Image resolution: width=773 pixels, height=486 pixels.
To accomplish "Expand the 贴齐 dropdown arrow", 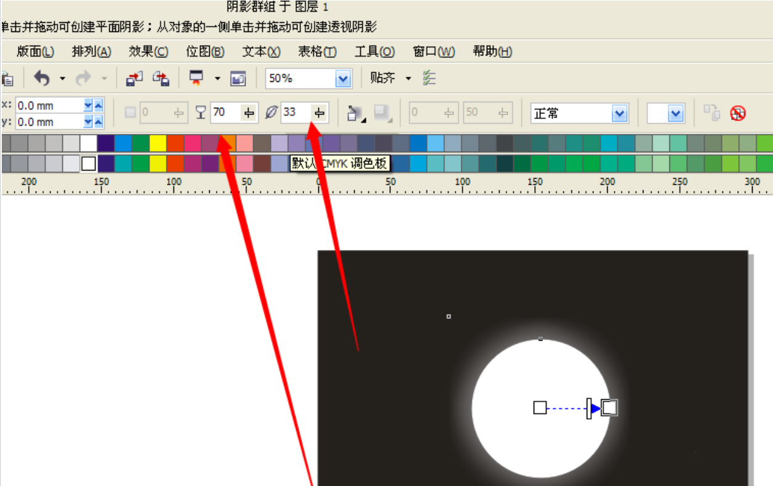I will pyautogui.click(x=408, y=79).
